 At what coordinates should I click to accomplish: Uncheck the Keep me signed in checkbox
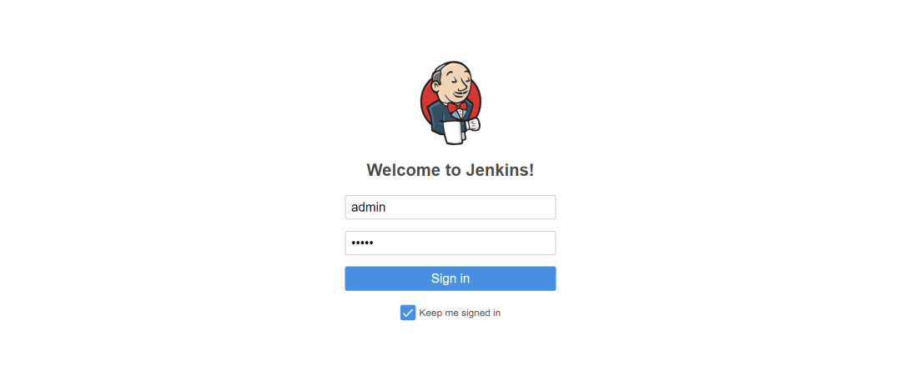pyautogui.click(x=408, y=313)
